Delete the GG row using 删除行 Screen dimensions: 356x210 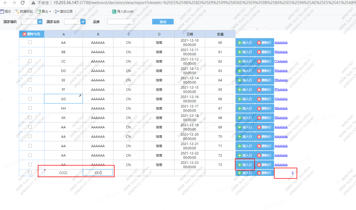click(x=264, y=99)
